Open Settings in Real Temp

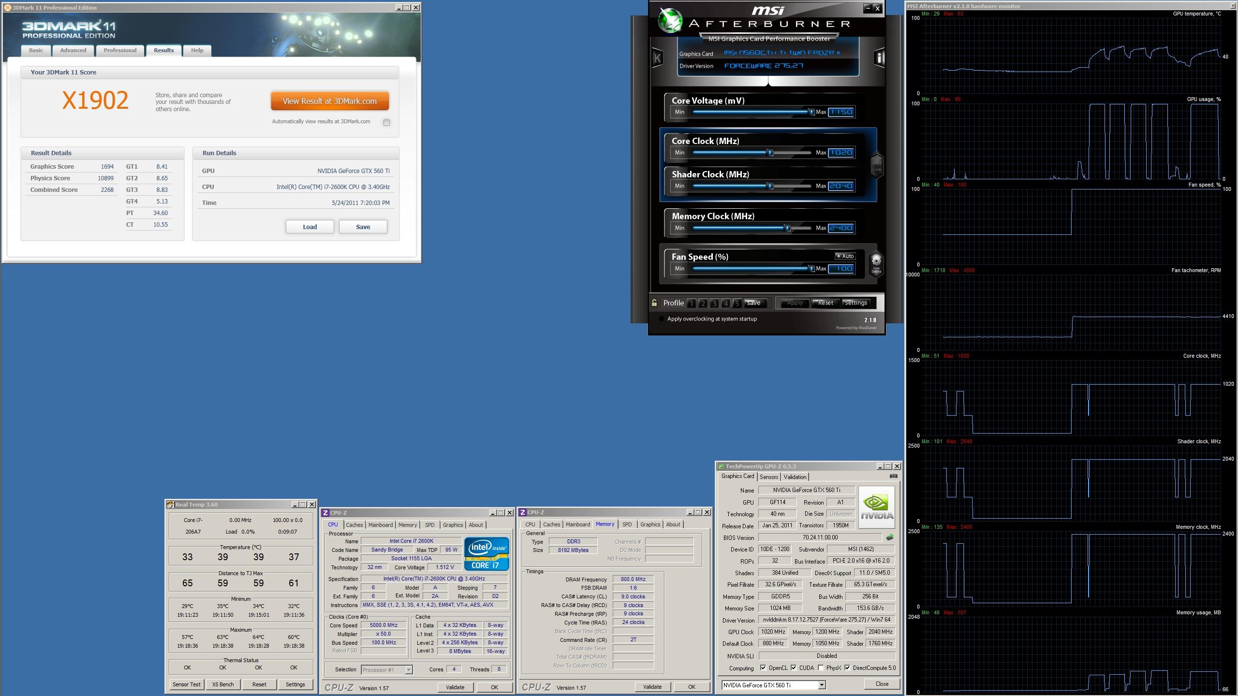coord(295,684)
